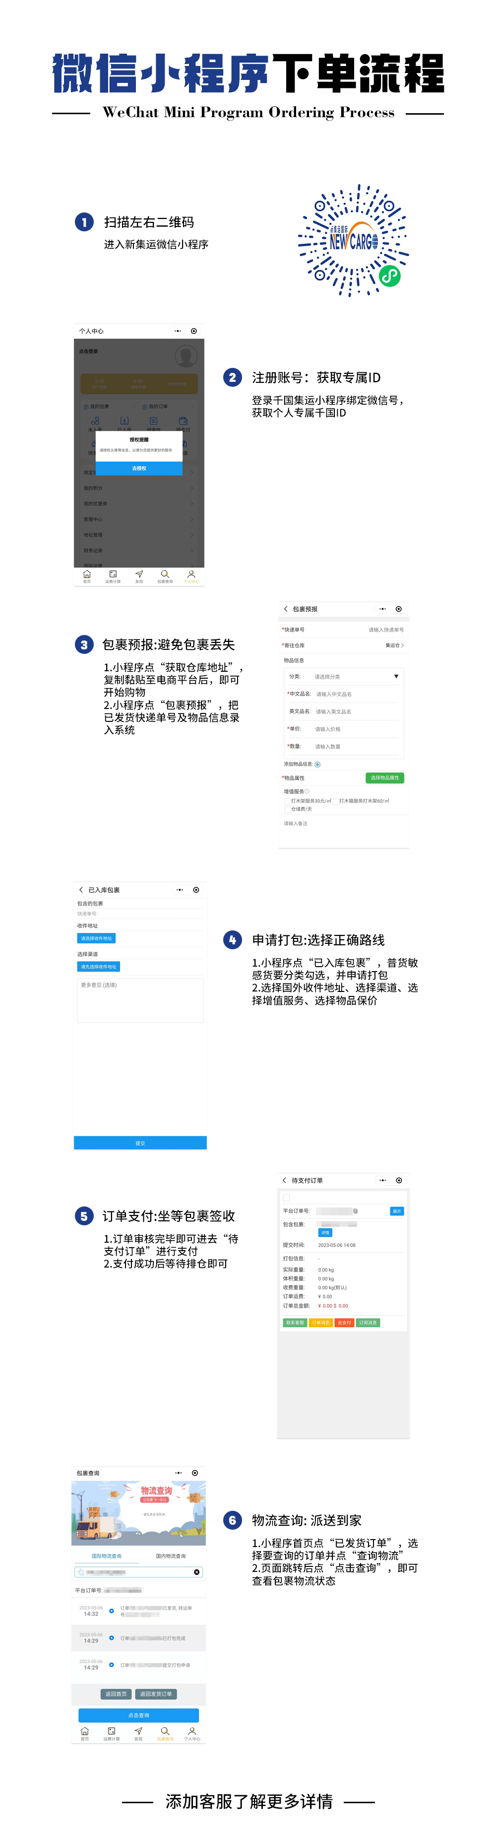
Task: Click 订阅消息 green button
Action: pos(368,1323)
